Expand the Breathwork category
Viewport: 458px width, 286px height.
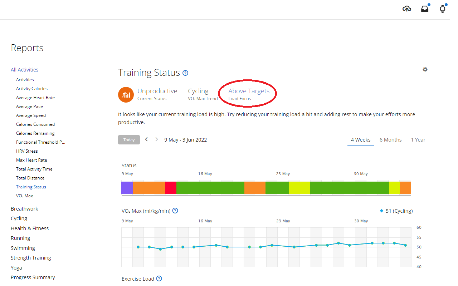pyautogui.click(x=24, y=209)
